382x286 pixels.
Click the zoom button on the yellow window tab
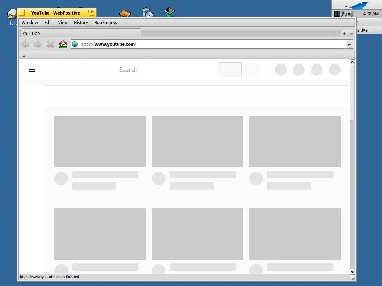pyautogui.click(x=91, y=13)
